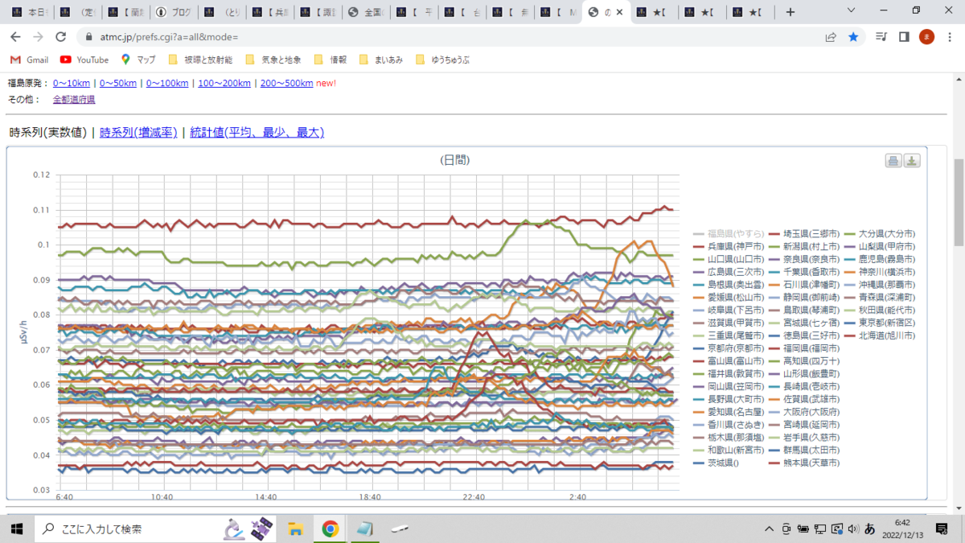Bookmark this page with star icon
This screenshot has height=543, width=965.
853,37
